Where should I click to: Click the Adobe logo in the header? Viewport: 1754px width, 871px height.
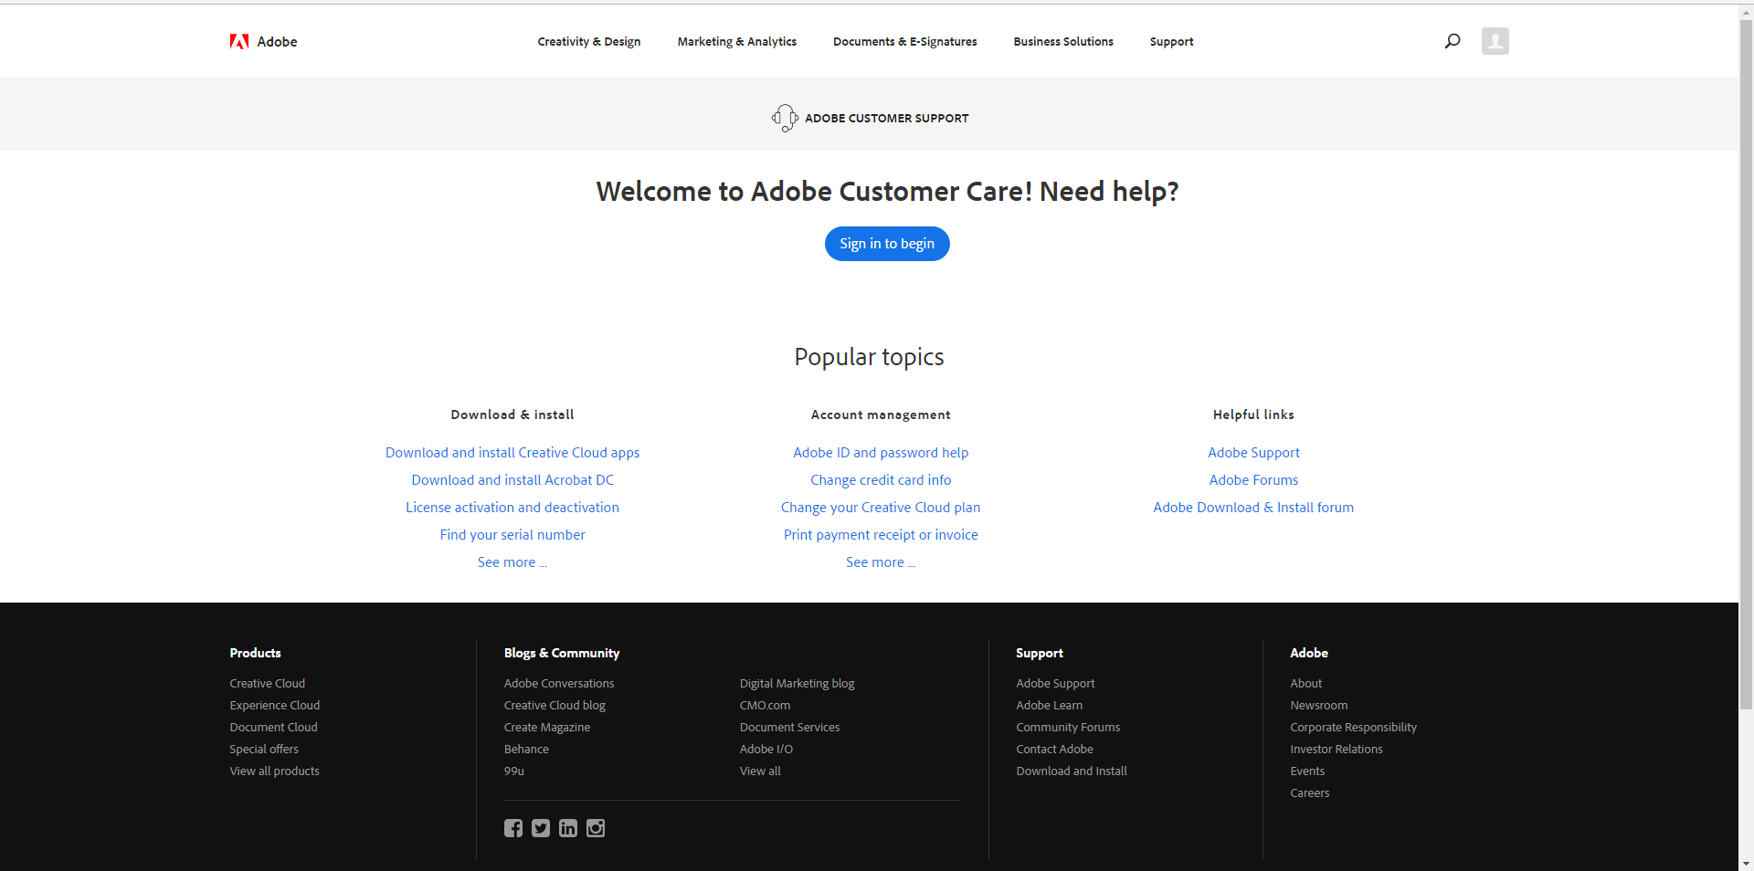263,41
